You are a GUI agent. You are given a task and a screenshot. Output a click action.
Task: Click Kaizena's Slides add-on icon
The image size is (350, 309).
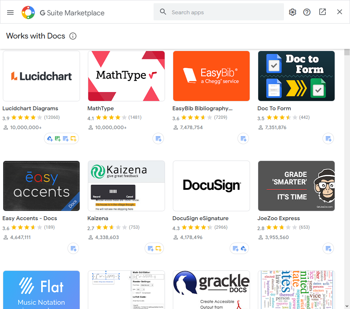pos(158,249)
